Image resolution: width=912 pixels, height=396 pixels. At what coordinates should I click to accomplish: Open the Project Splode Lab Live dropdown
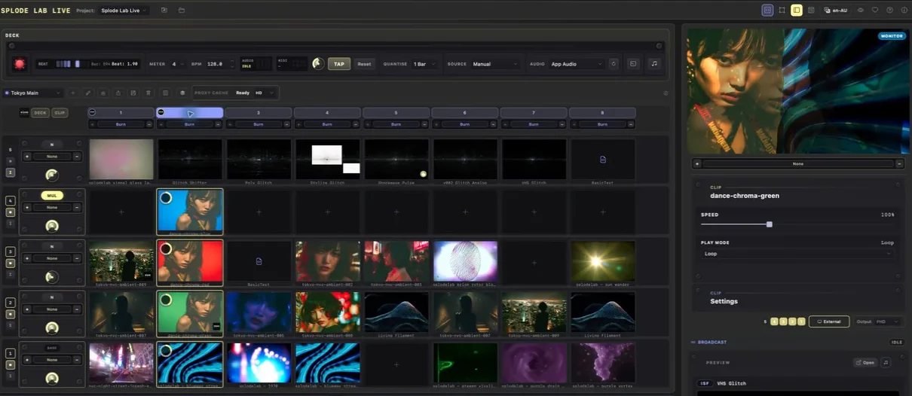click(x=123, y=11)
